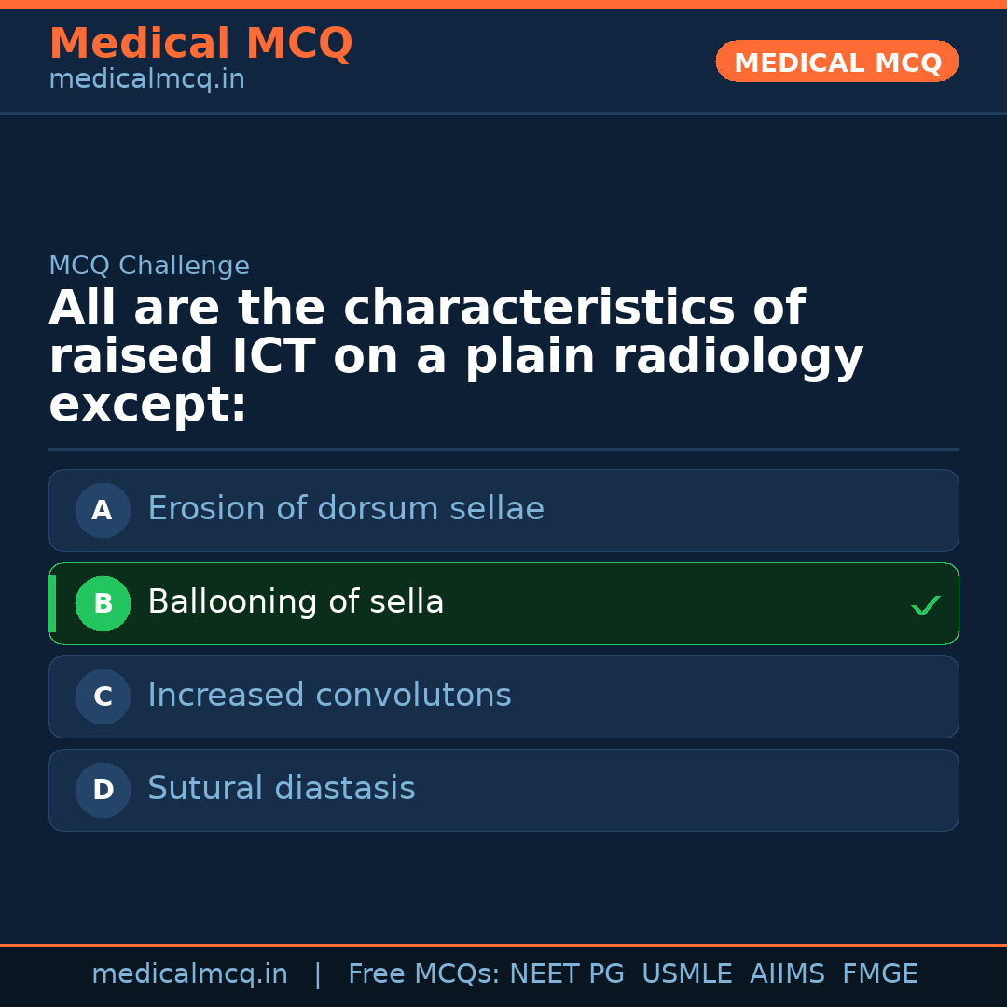Select option C 'Increased convolutons'

coord(504,697)
